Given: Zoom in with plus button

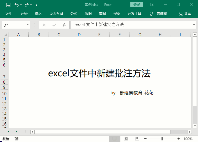Looking at the screenshot, I should point(179,139).
